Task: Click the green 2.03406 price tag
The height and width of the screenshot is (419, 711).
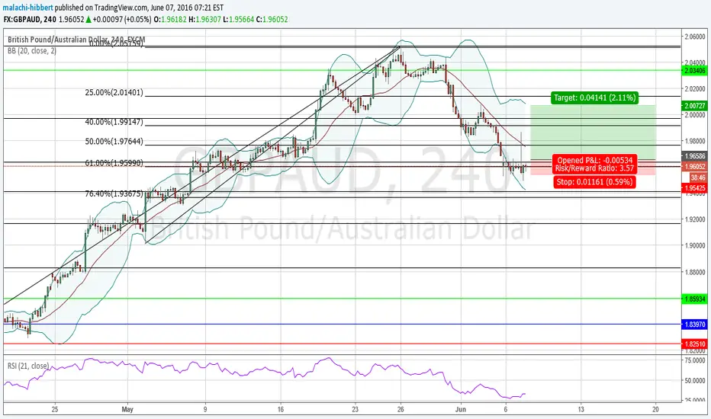Action: [694, 70]
